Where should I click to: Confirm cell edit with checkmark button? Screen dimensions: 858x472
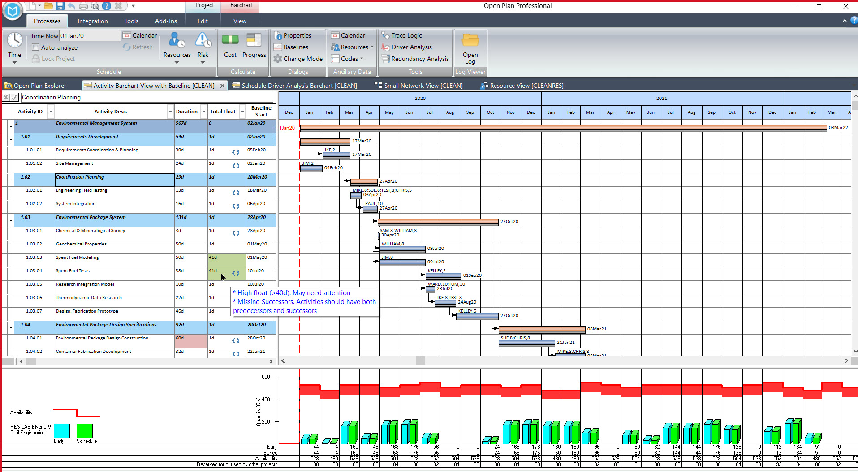tap(14, 97)
